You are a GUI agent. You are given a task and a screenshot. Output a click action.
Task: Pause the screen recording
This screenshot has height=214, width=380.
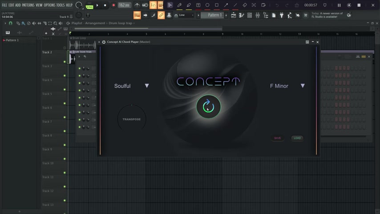coord(339,5)
